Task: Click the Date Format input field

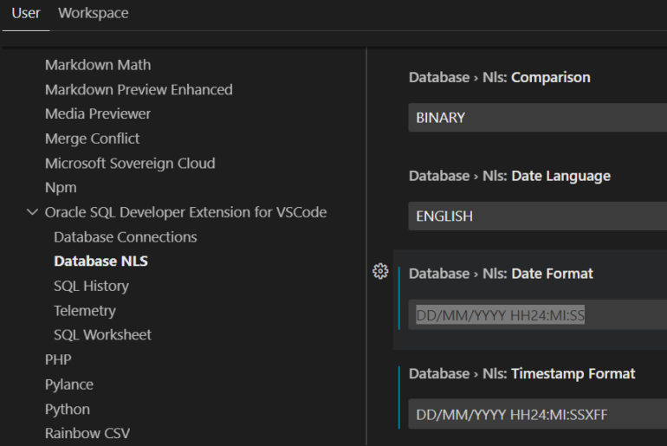Action: tap(537, 316)
